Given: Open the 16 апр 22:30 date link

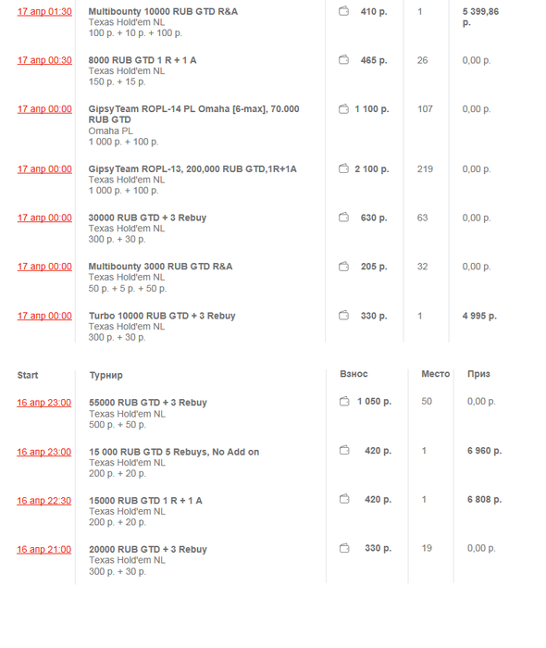Looking at the screenshot, I should tap(43, 501).
